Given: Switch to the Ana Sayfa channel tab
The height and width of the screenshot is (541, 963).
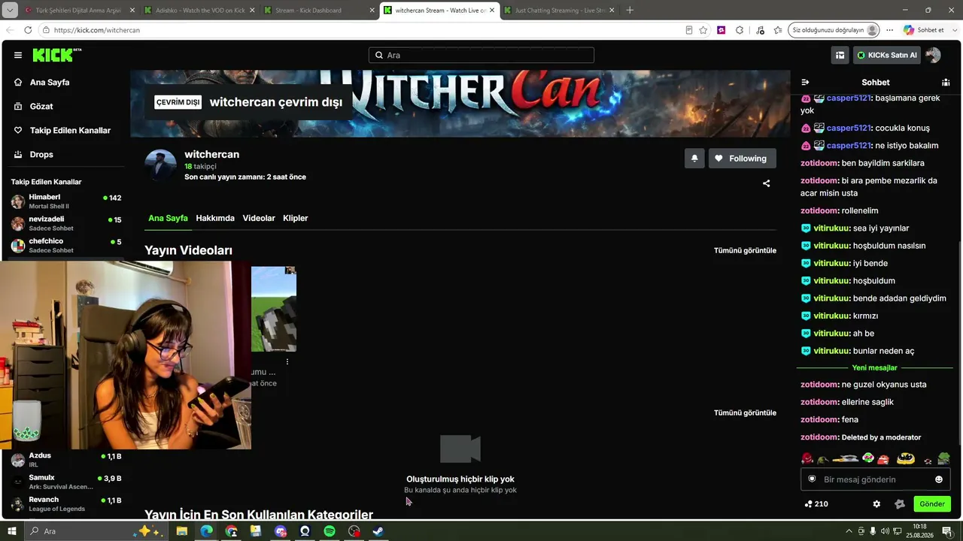Looking at the screenshot, I should click(x=168, y=218).
